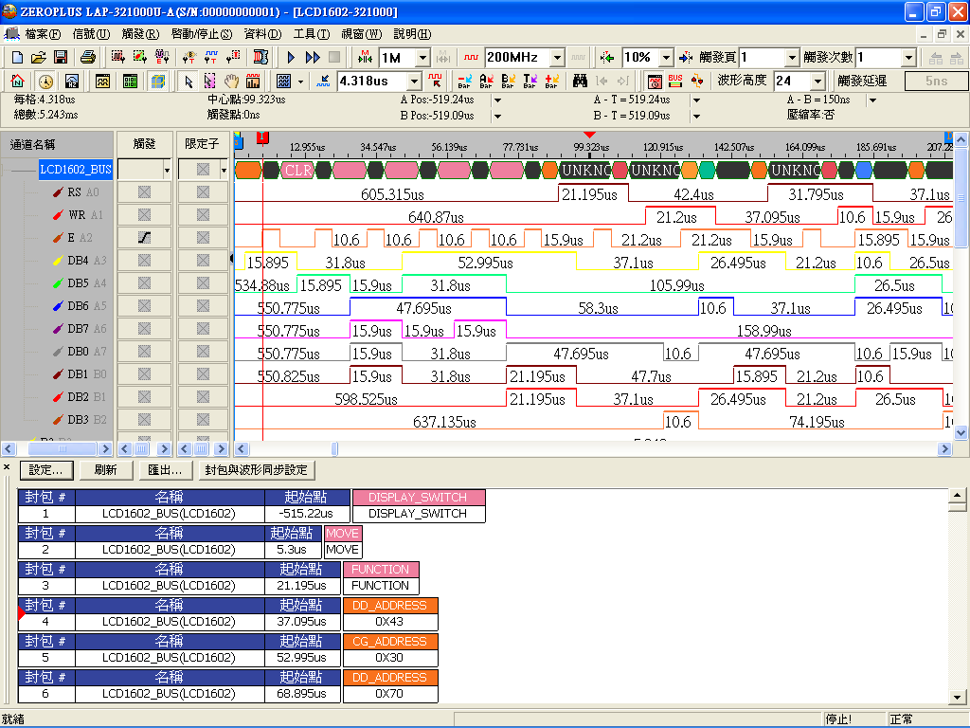
Task: Open a file using the folder icon
Action: pyautogui.click(x=38, y=58)
